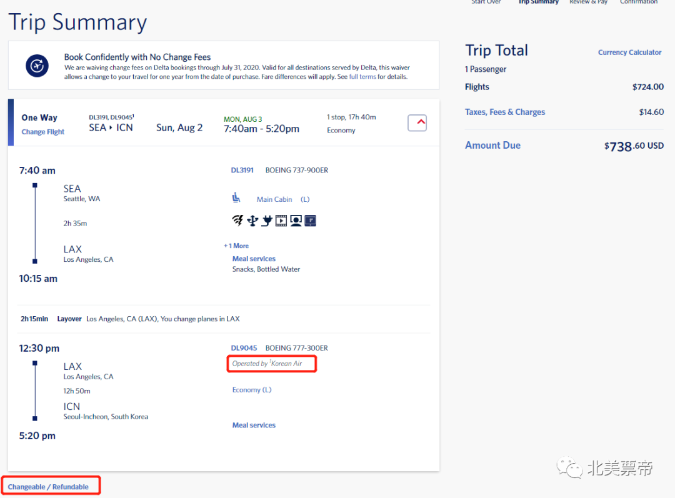Click the DL3191 flight number link
The image size is (675, 498).
pyautogui.click(x=242, y=170)
